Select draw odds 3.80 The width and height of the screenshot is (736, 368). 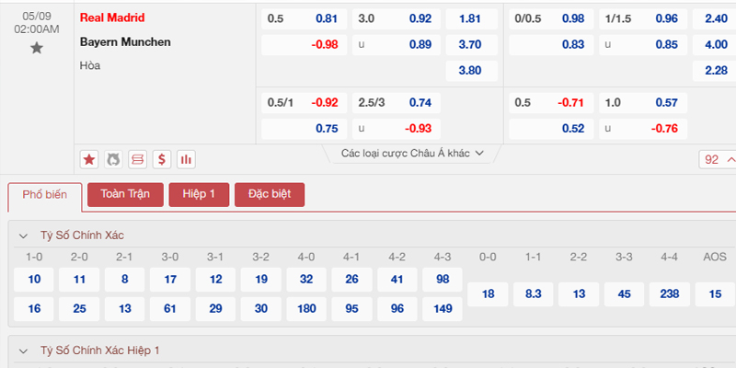[471, 71]
